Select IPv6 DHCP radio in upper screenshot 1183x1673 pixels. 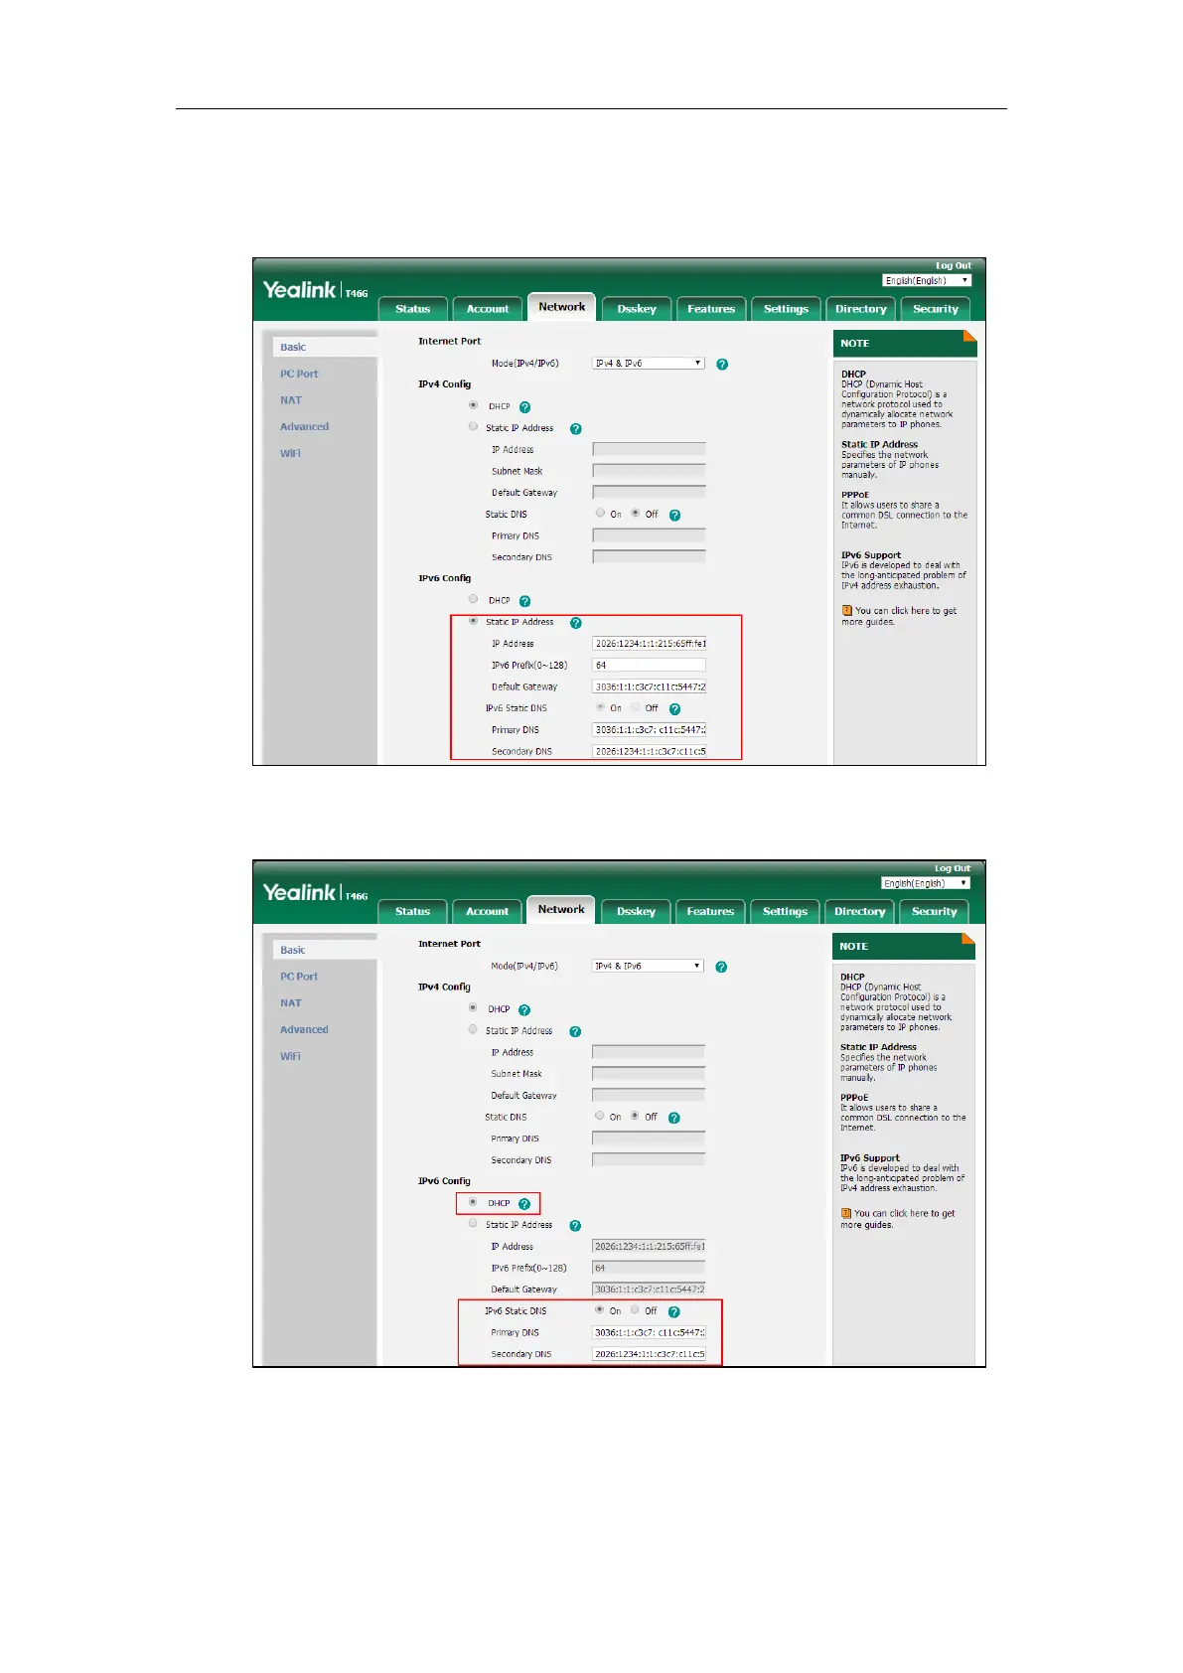[473, 599]
